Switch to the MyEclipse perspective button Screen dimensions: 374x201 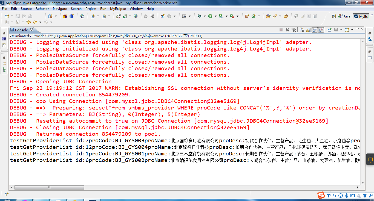point(361,16)
